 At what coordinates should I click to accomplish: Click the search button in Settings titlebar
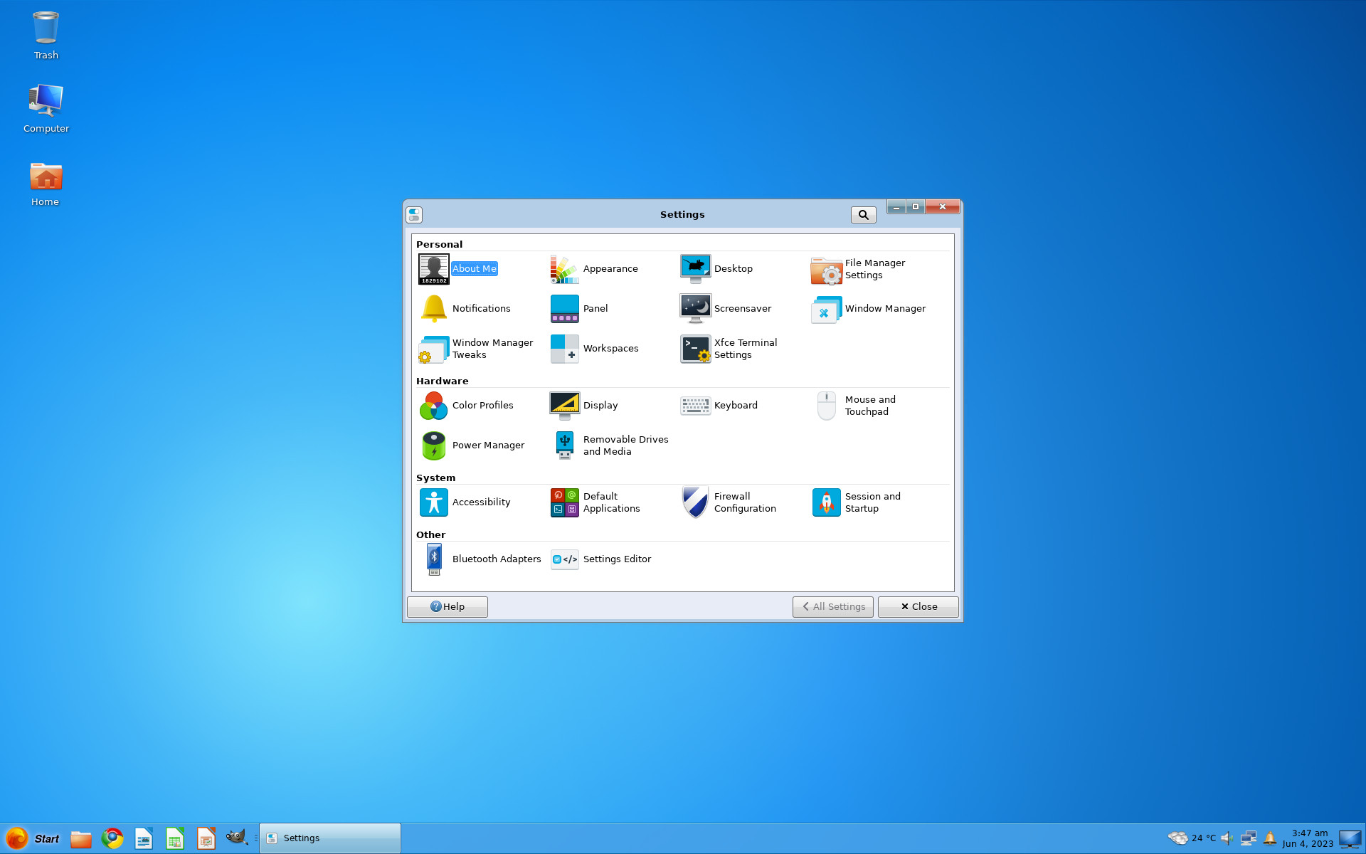coord(863,215)
